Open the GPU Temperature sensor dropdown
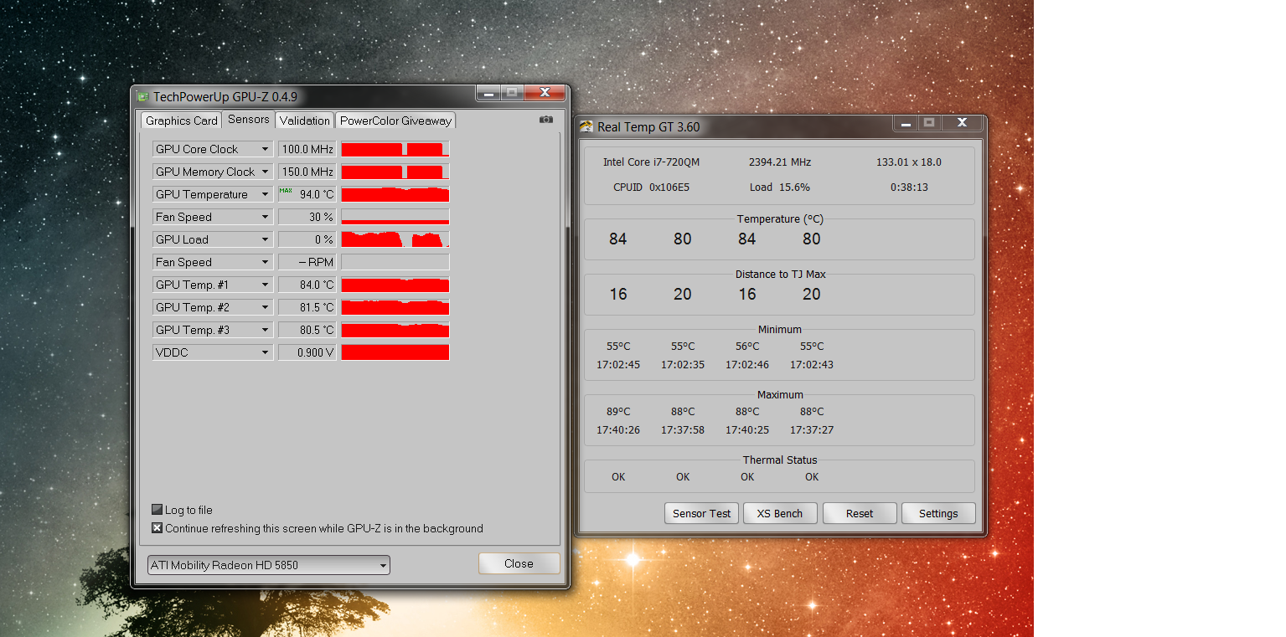The width and height of the screenshot is (1286, 637). point(213,194)
